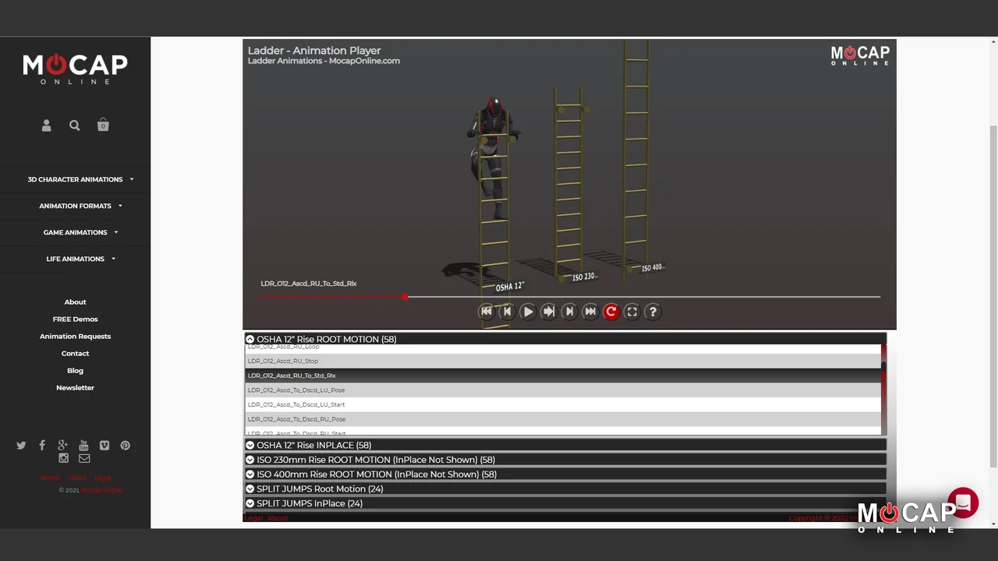Enter fullscreen mode in the player
Image resolution: width=998 pixels, height=561 pixels.
point(632,312)
